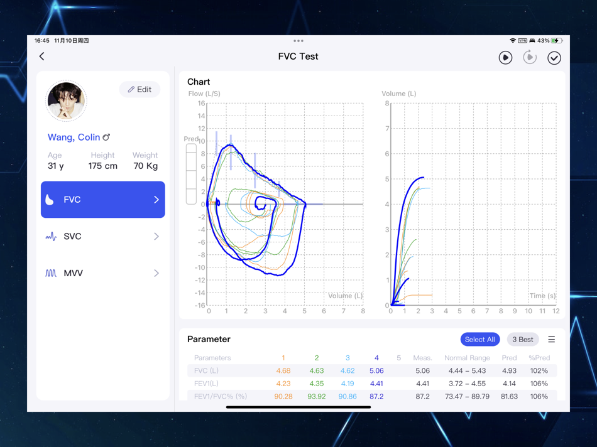Click FVC trial 4 value 5.06

click(x=376, y=370)
